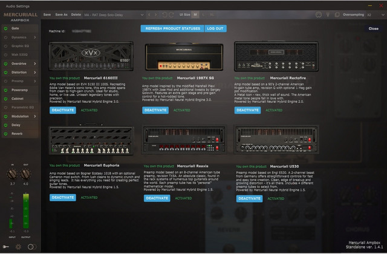Click the IN gain knob
This screenshot has height=254, width=387.
click(x=12, y=174)
